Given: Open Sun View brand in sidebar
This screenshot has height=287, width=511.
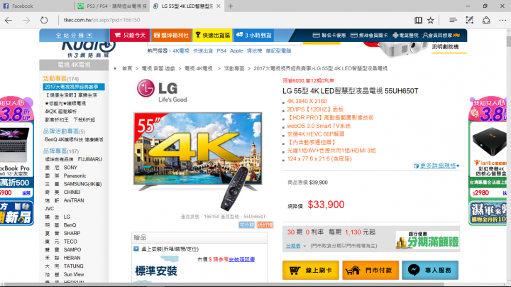Looking at the screenshot, I should point(64,275).
